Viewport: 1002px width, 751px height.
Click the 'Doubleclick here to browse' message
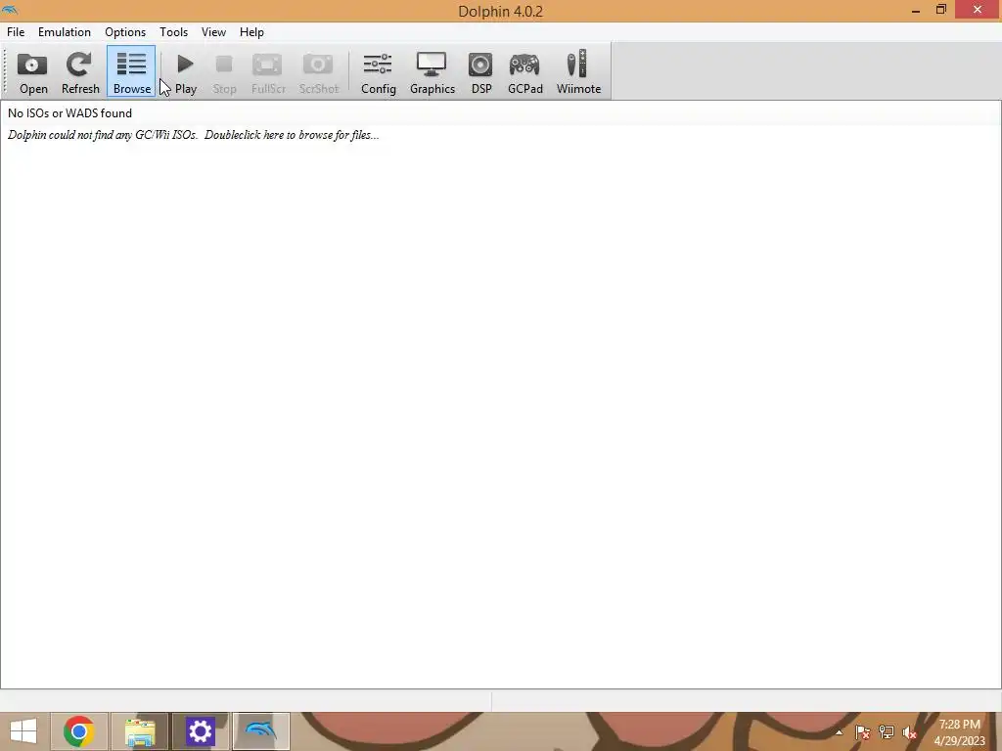tap(194, 135)
